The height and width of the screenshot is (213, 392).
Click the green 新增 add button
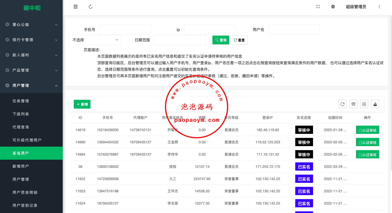pyautogui.click(x=82, y=104)
